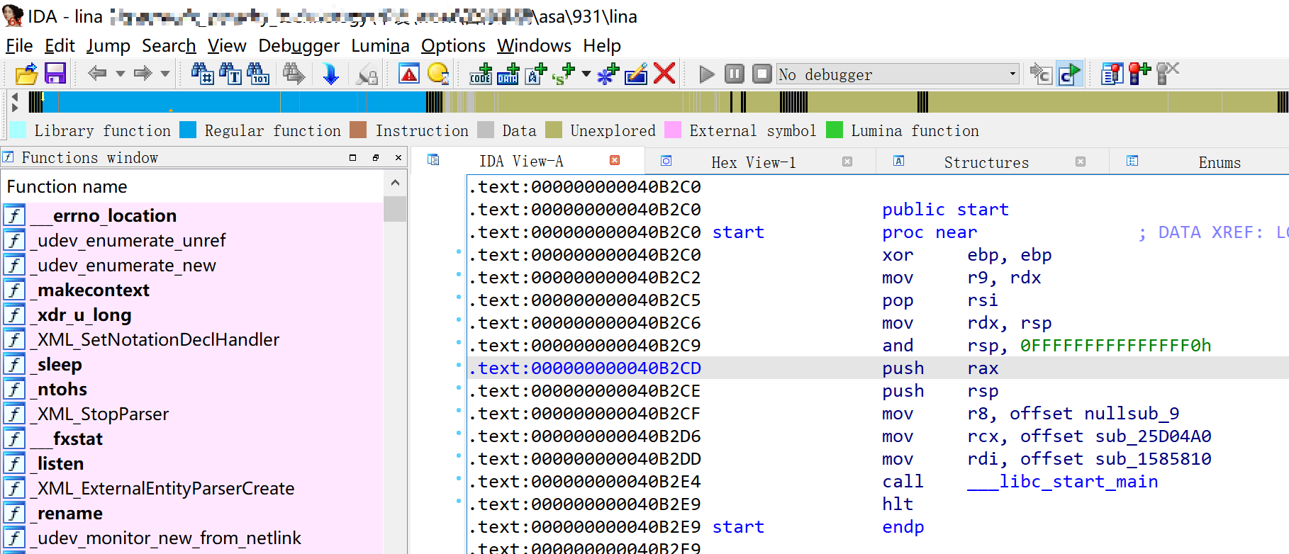Open the Lumina menu
This screenshot has height=554, width=1289.
[x=380, y=46]
